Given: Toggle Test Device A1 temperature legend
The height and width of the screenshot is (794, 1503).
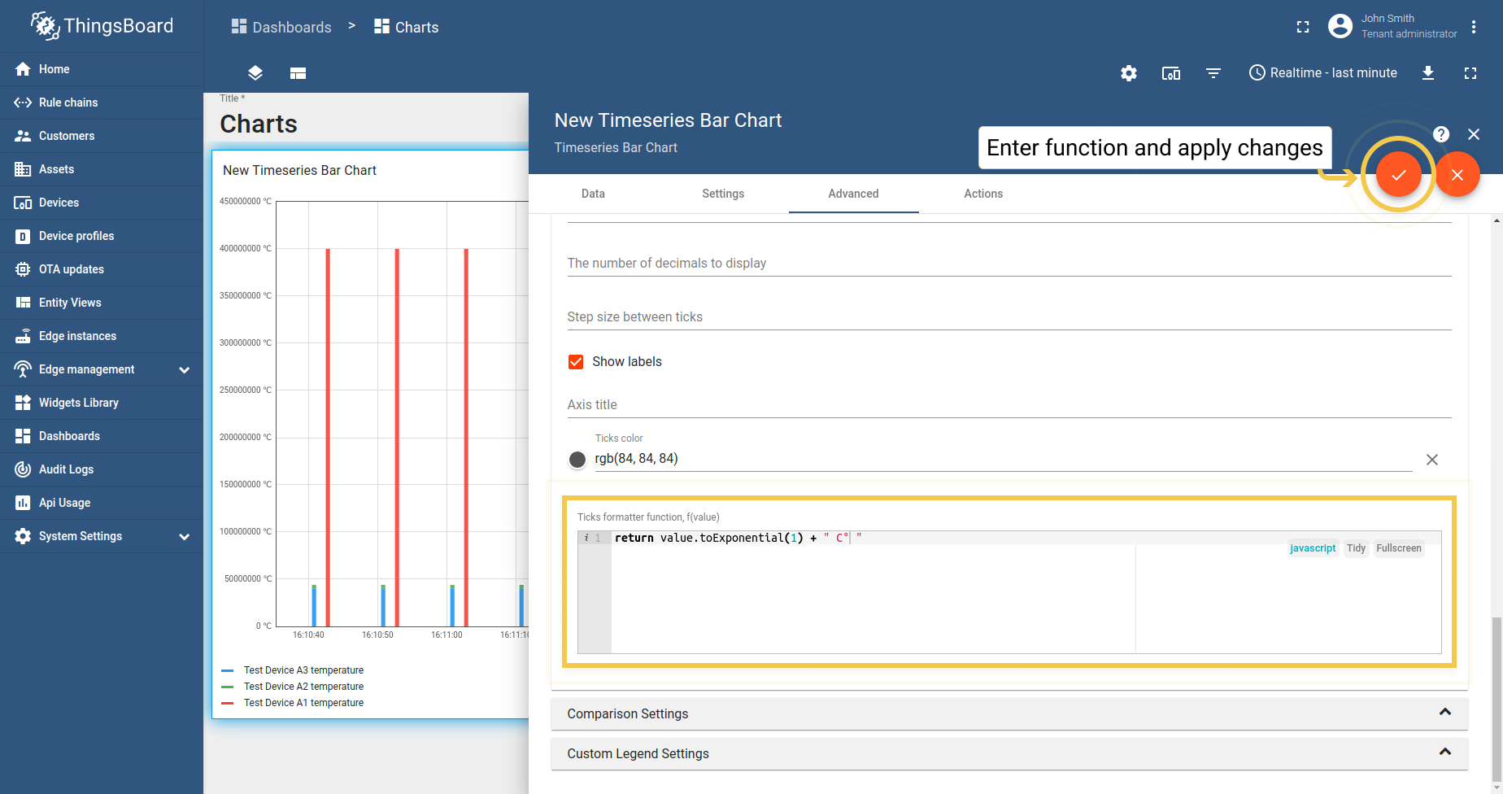Looking at the screenshot, I should [x=303, y=703].
